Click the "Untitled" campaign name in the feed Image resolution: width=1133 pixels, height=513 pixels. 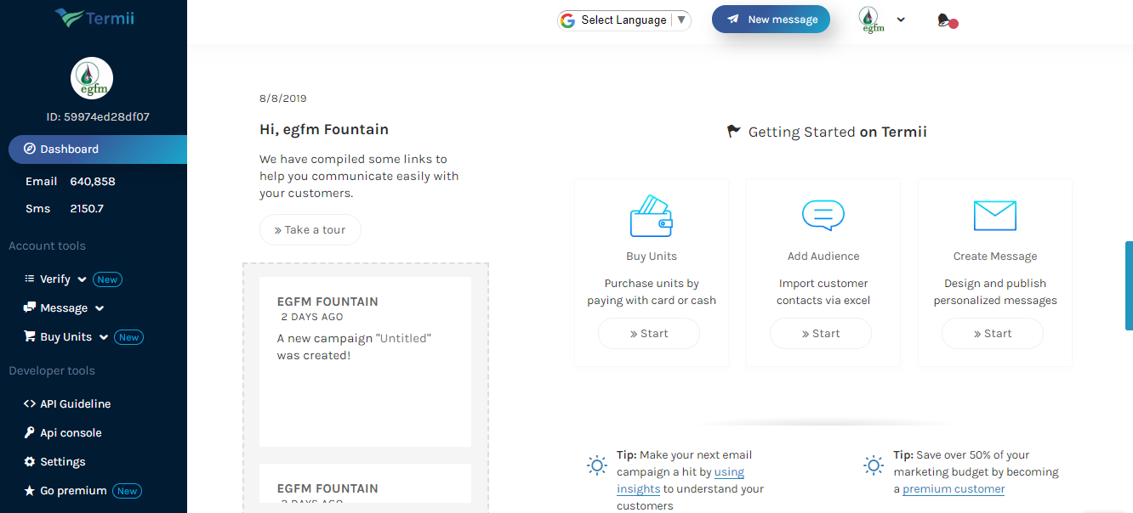click(403, 338)
